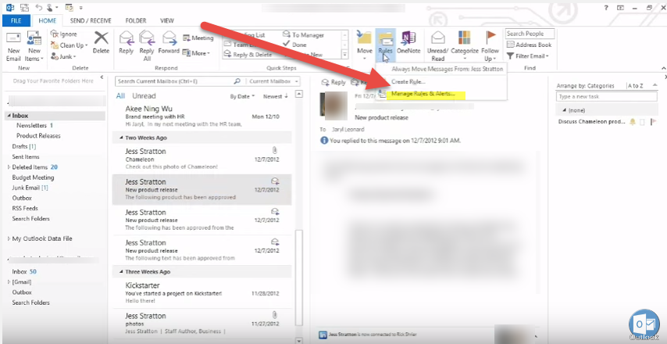667x344 pixels.
Task: Open the Budget Meeting folder
Action: (33, 177)
